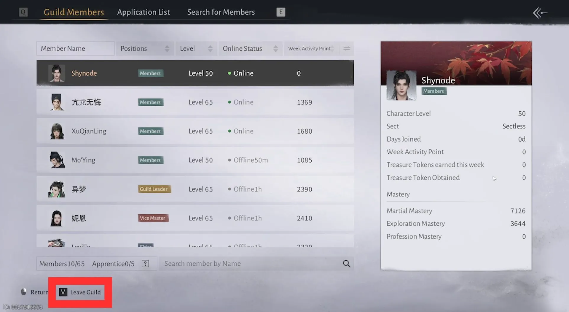The height and width of the screenshot is (312, 569).
Task: Select XuQianLing's member row
Action: click(195, 131)
